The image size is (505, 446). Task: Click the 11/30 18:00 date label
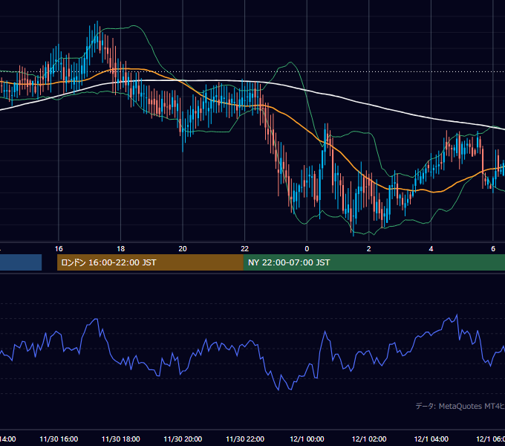click(121, 439)
